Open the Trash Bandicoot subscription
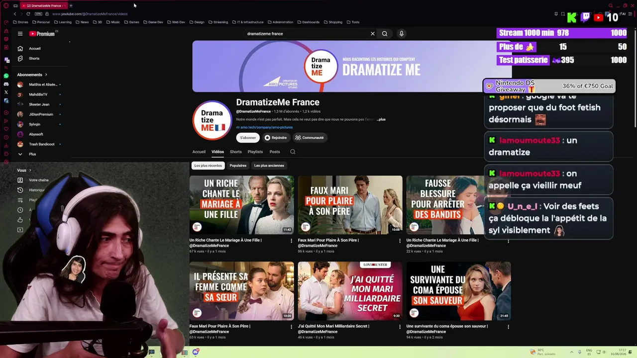 [x=40, y=144]
